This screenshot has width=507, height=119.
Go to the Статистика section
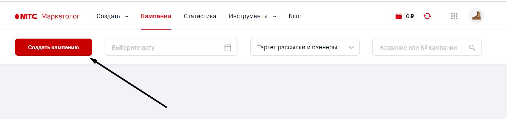(x=200, y=16)
